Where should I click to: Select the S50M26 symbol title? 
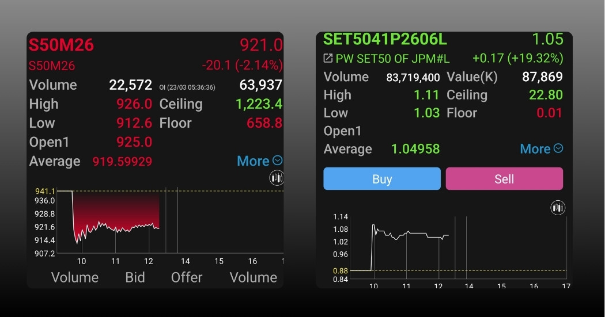pyautogui.click(x=62, y=45)
